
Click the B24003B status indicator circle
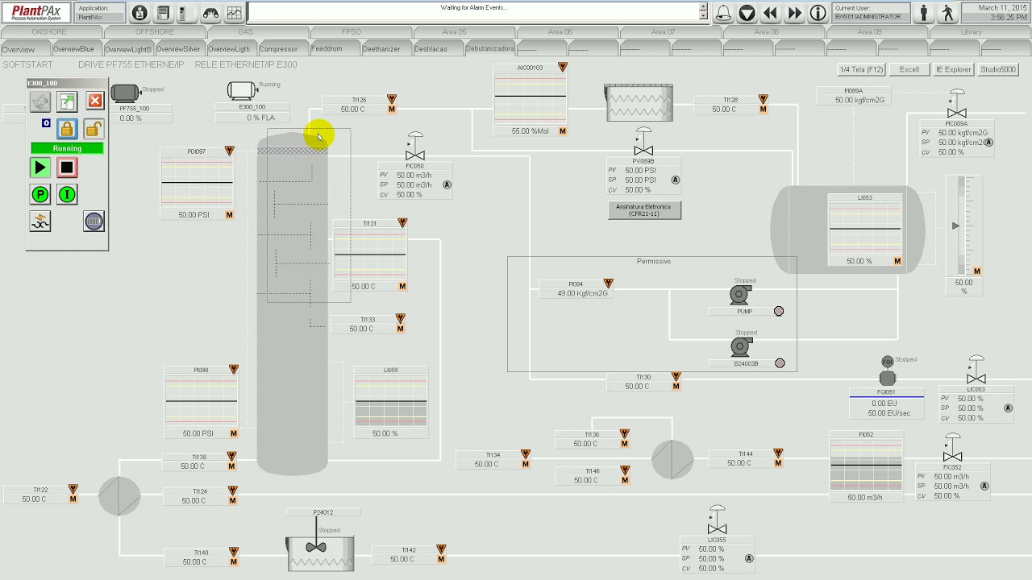click(x=780, y=363)
